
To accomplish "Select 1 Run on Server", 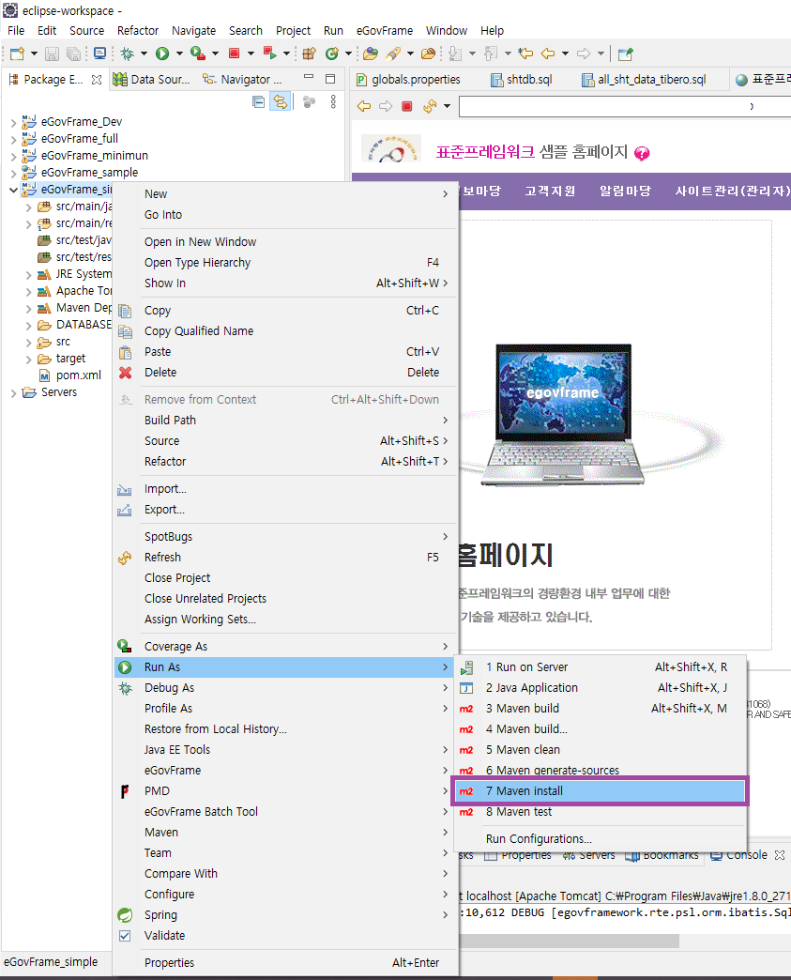I will tap(600, 667).
